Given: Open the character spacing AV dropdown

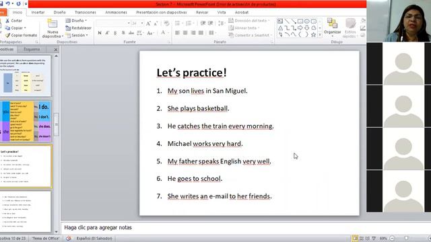Looking at the screenshot, I should pos(140,33).
